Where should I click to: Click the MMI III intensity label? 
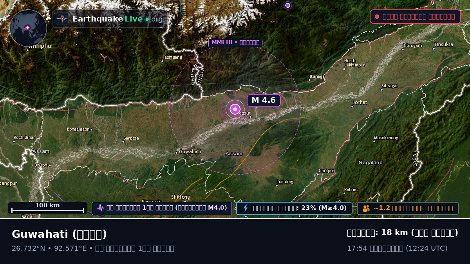pos(235,43)
